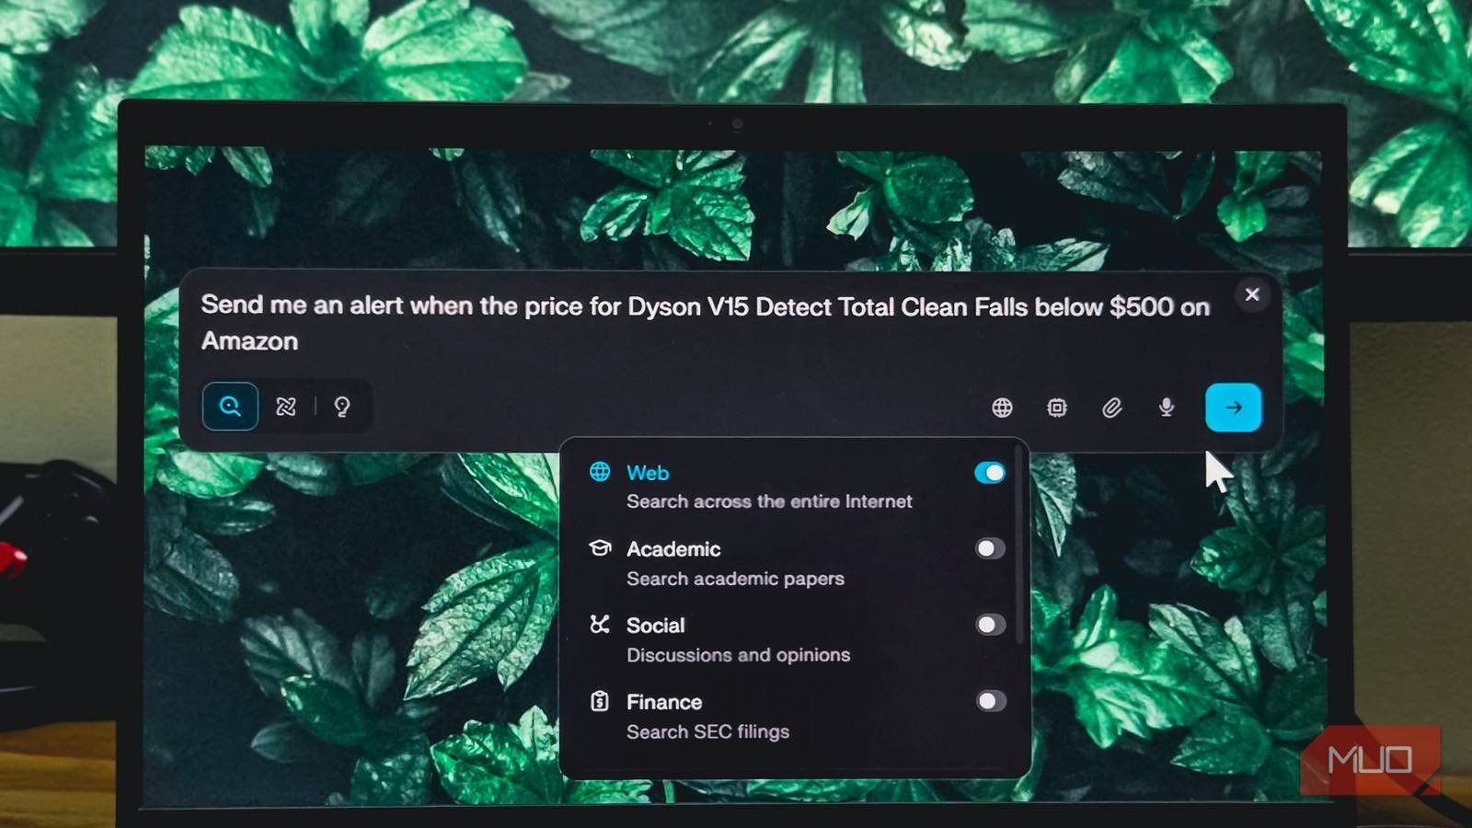Click the Finance source document icon
The image size is (1472, 828).
coord(600,702)
